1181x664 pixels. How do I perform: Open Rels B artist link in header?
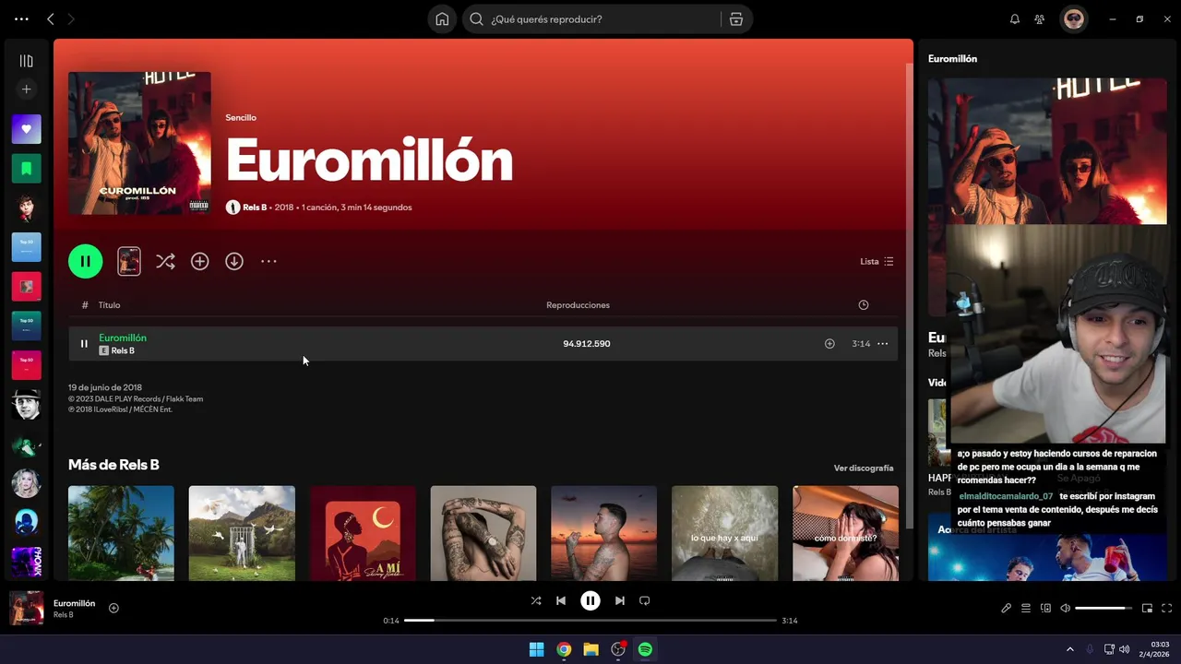pyautogui.click(x=255, y=207)
